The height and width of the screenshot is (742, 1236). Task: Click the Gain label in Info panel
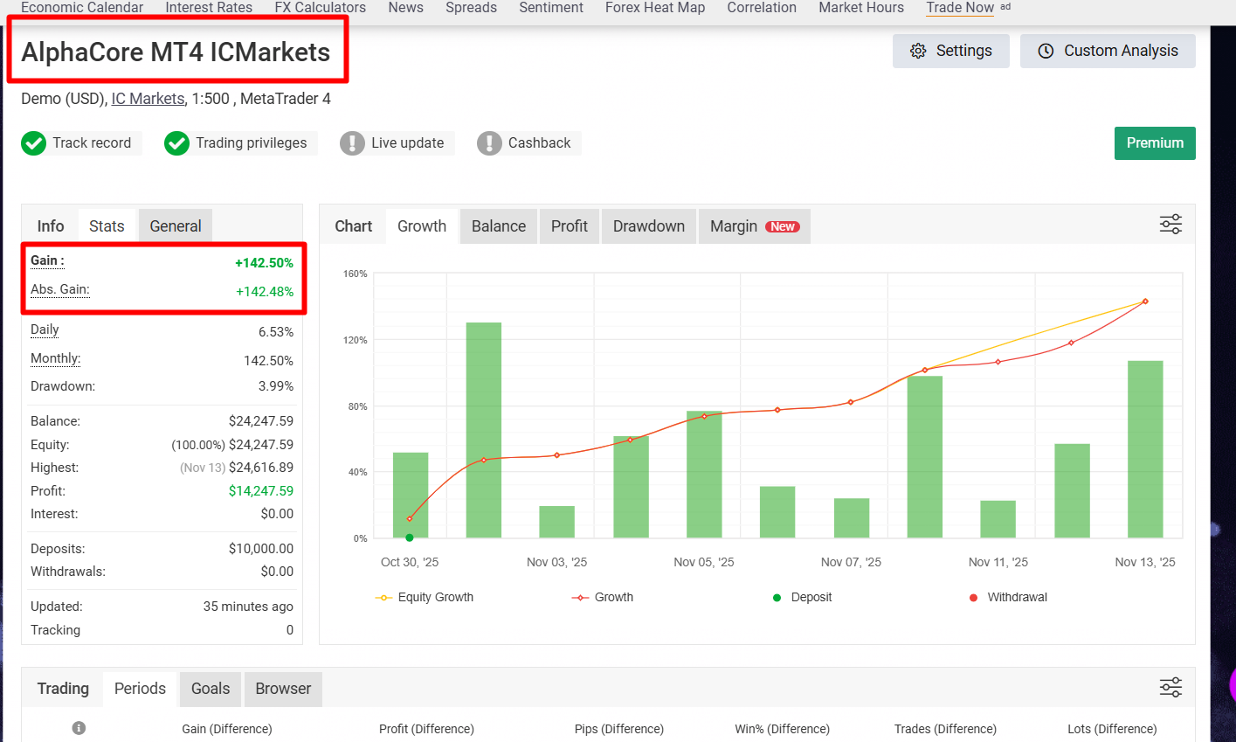47,260
